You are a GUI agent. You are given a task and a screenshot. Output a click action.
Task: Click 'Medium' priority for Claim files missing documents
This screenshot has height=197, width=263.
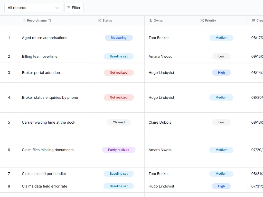tap(221, 150)
